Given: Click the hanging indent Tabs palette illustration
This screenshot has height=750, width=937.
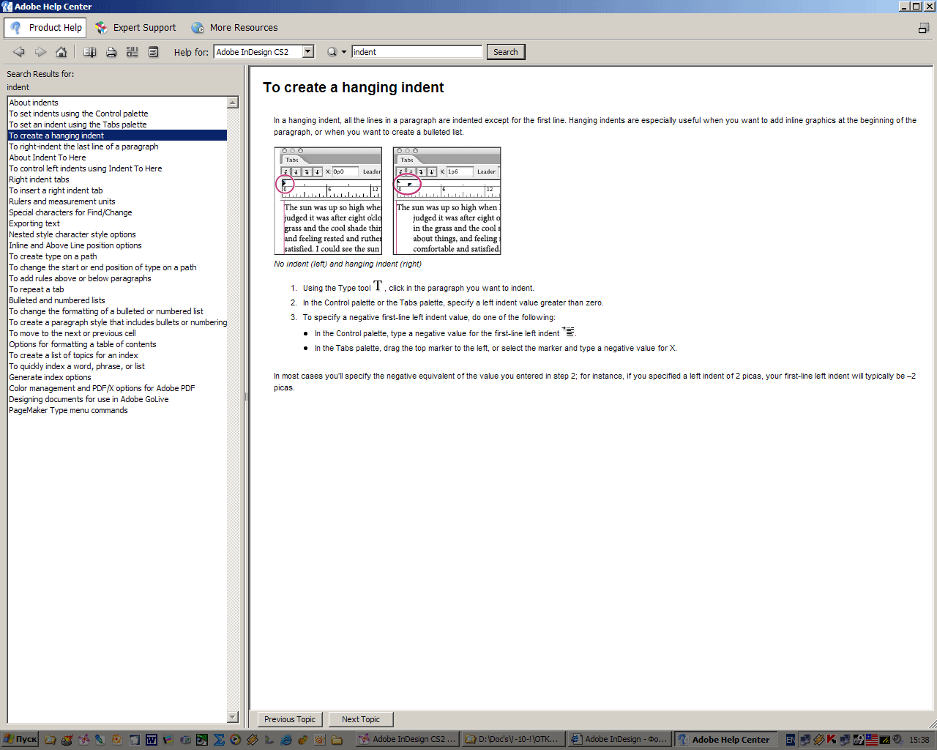Looking at the screenshot, I should [447, 201].
